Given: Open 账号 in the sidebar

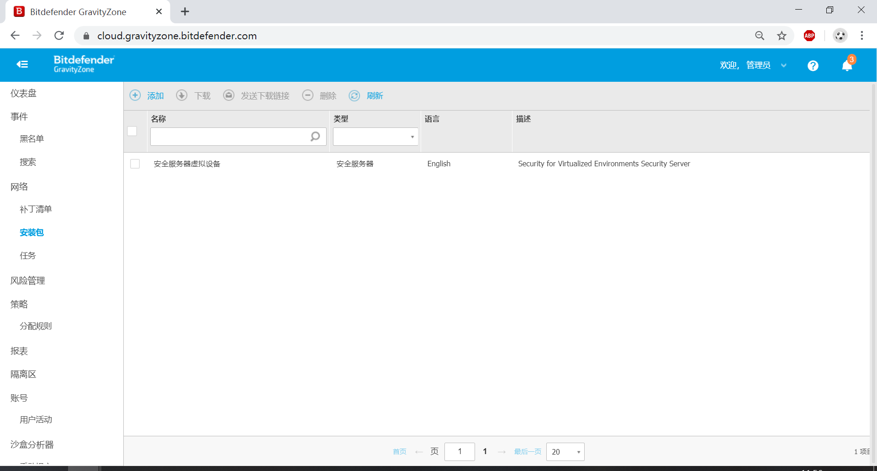Looking at the screenshot, I should click(x=19, y=398).
